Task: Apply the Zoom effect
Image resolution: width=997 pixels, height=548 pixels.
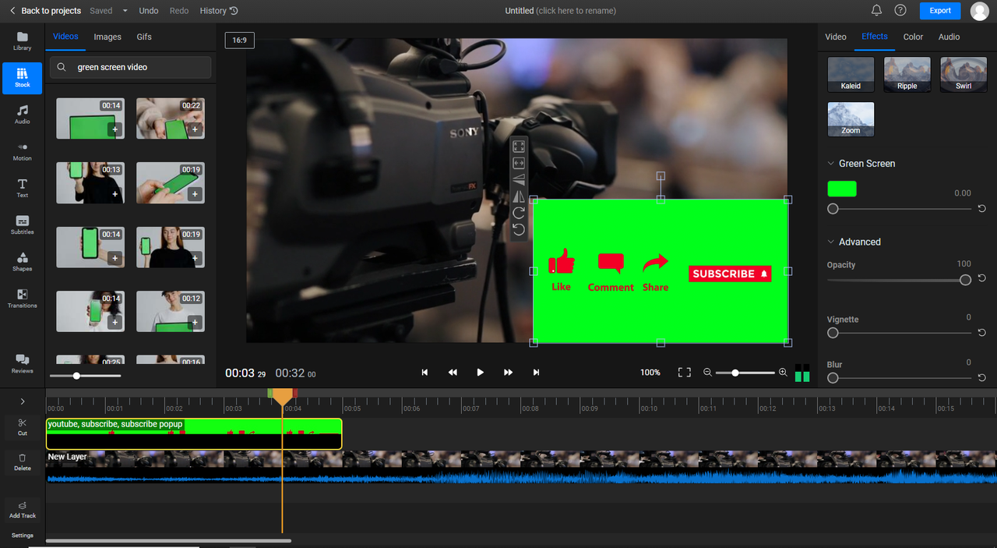Action: pyautogui.click(x=851, y=119)
